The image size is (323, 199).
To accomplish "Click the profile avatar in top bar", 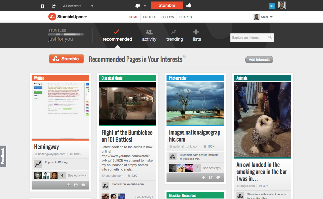I will click(282, 5).
